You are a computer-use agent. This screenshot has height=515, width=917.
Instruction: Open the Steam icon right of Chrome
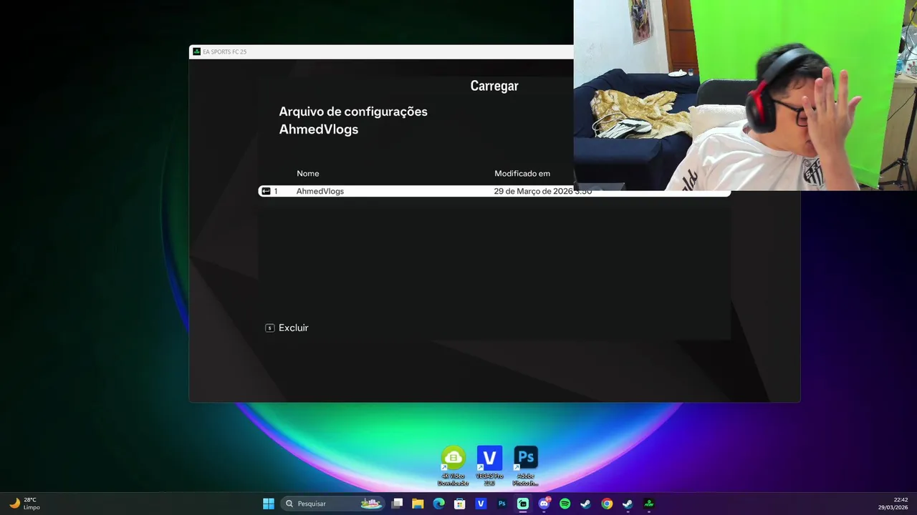628,504
